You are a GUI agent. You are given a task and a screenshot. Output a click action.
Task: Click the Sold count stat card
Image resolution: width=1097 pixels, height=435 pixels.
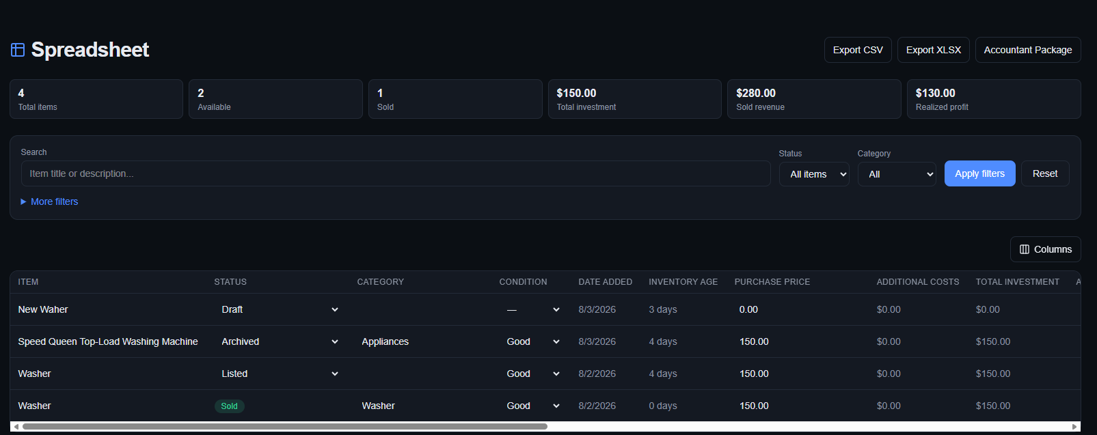(455, 99)
